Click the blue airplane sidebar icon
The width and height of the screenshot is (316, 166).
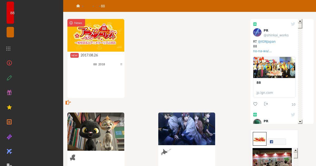[9, 151]
